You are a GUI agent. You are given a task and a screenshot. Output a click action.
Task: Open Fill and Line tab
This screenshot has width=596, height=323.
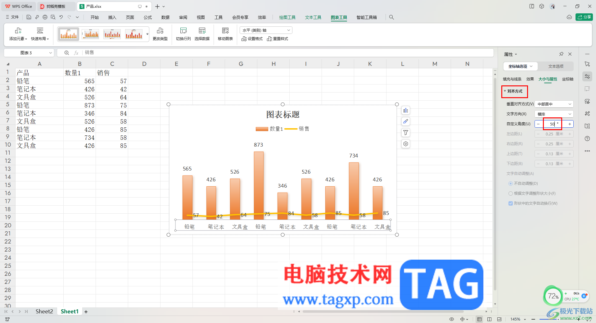[x=512, y=79]
